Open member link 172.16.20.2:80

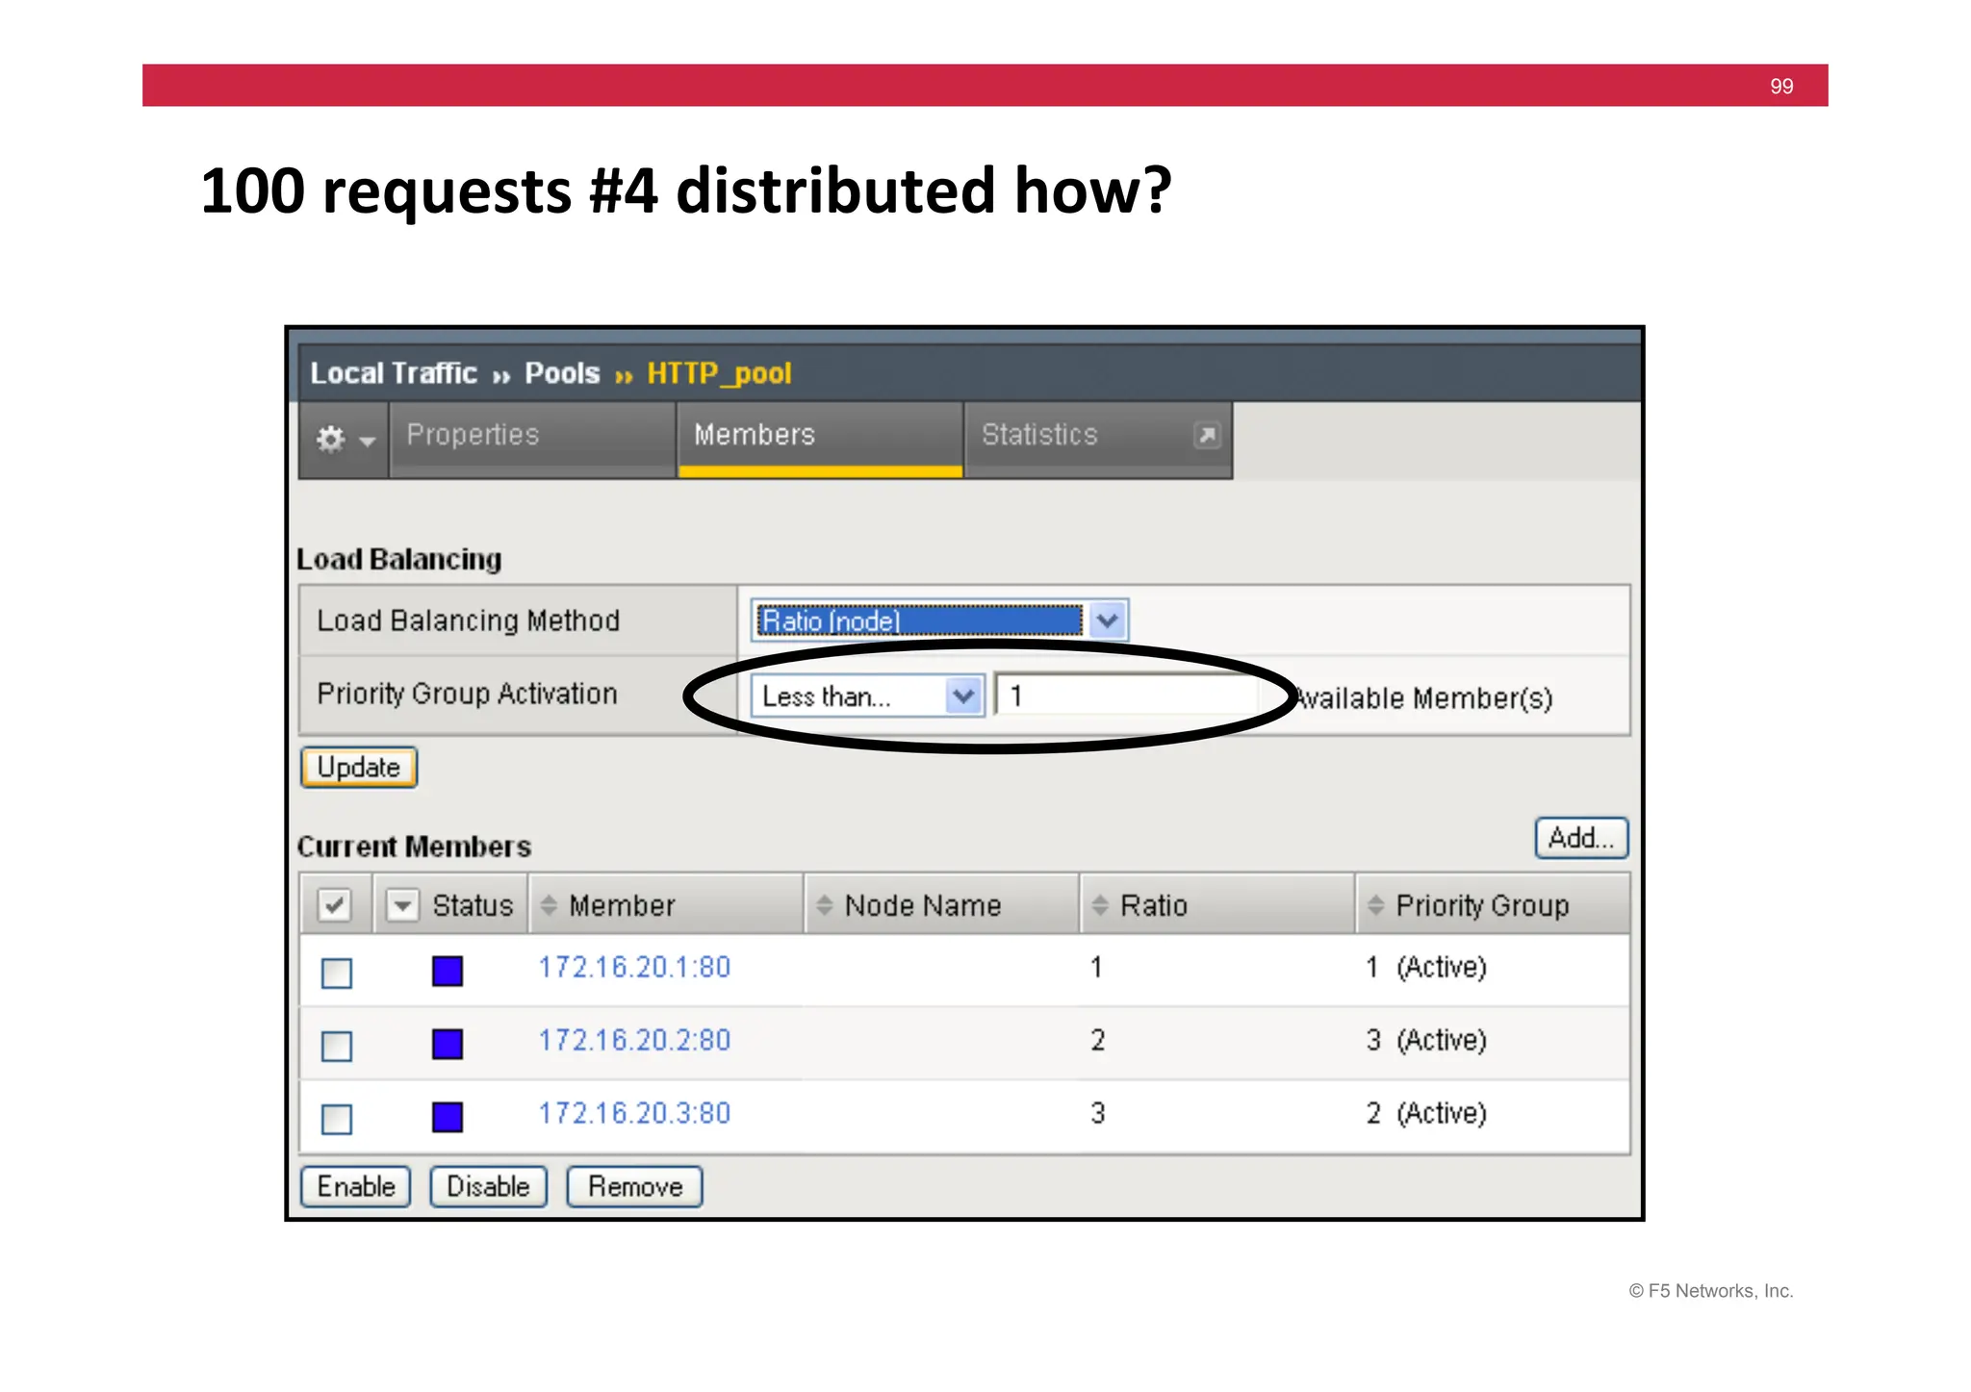[634, 1040]
